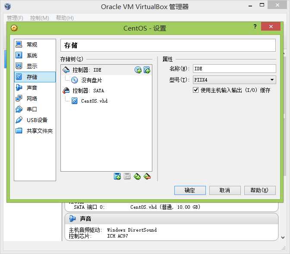Click the Windows DirectSound value in Manager
This screenshot has width=290, height=254.
click(x=132, y=230)
